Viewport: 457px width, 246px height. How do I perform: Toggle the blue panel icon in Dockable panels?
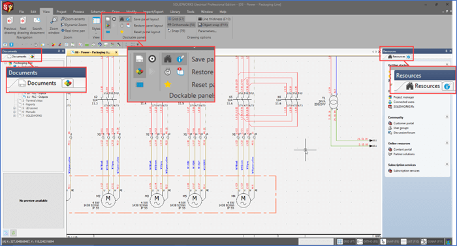tap(108, 32)
